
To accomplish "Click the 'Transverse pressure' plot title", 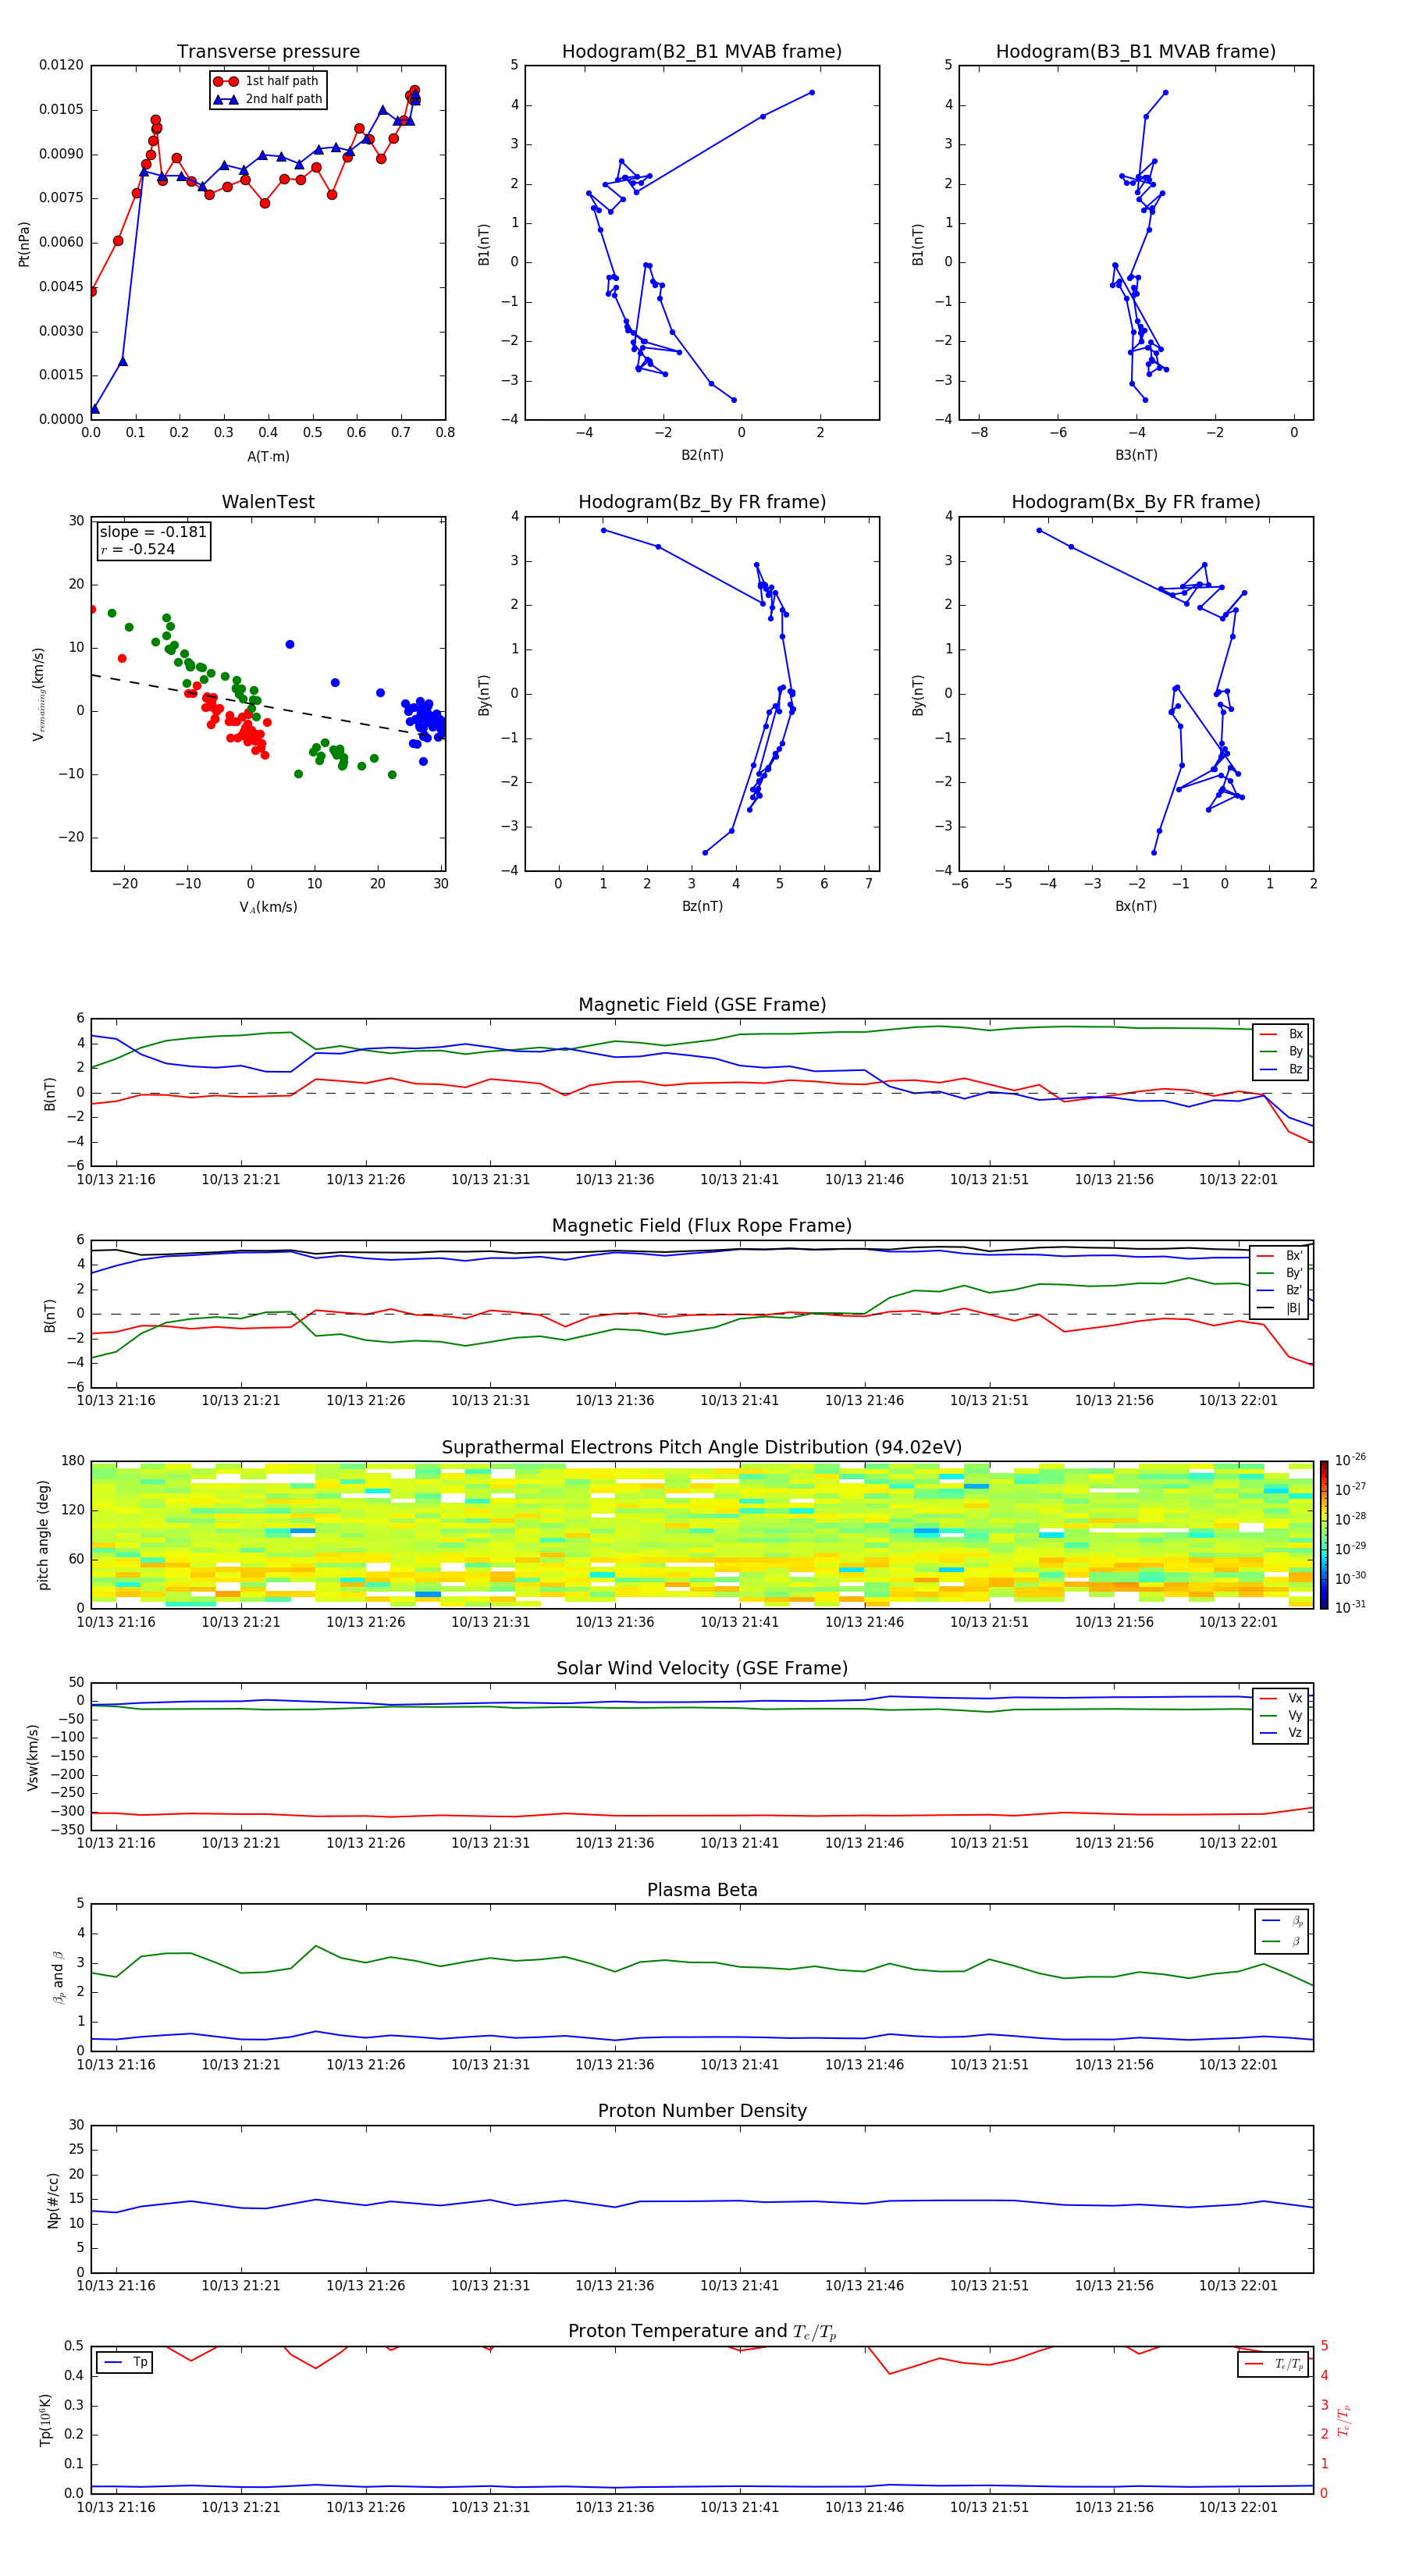I will [268, 52].
